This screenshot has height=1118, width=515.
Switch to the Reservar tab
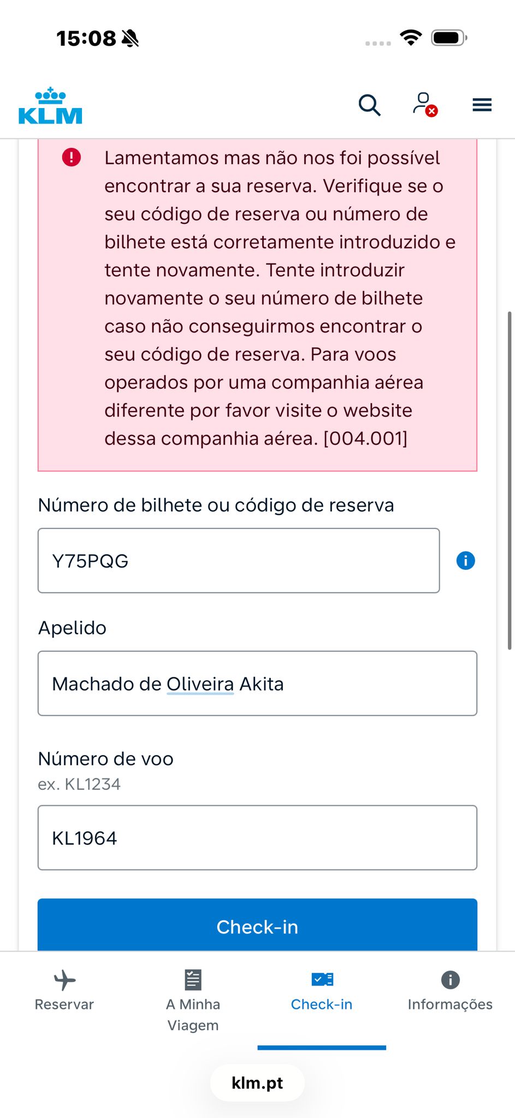pos(64,1004)
